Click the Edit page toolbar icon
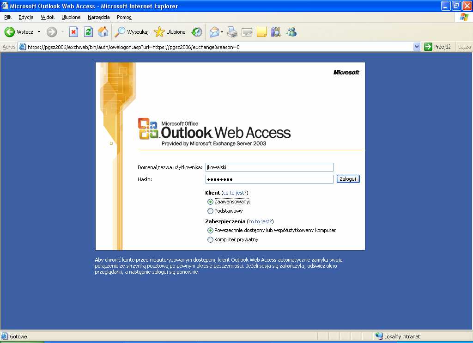Screen dimensions: 473x343 click(x=247, y=32)
